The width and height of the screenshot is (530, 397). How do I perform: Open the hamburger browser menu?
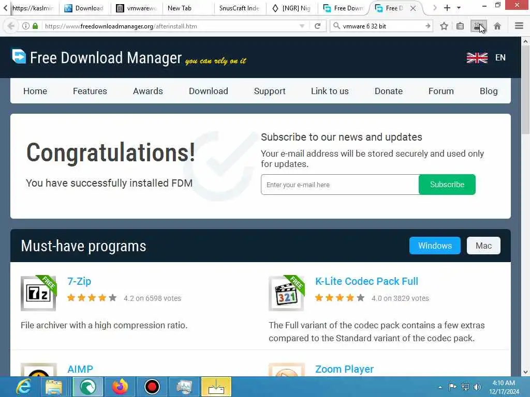point(519,26)
